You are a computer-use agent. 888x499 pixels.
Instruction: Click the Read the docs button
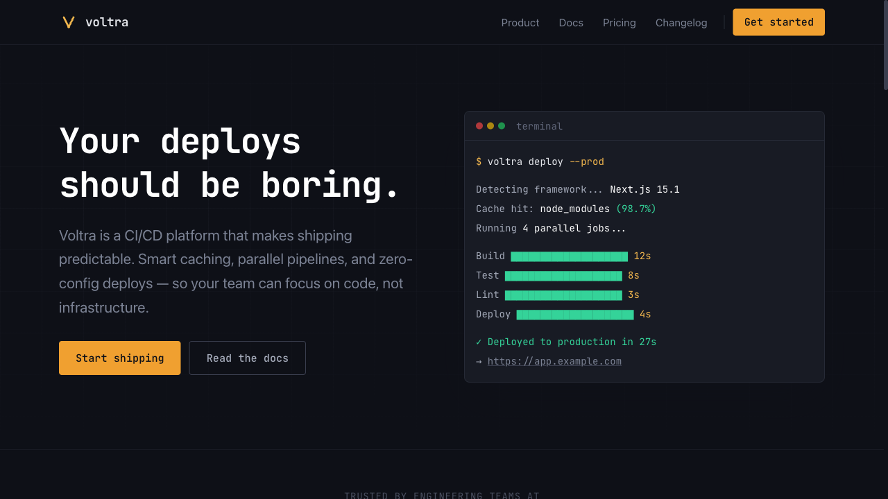pos(248,358)
